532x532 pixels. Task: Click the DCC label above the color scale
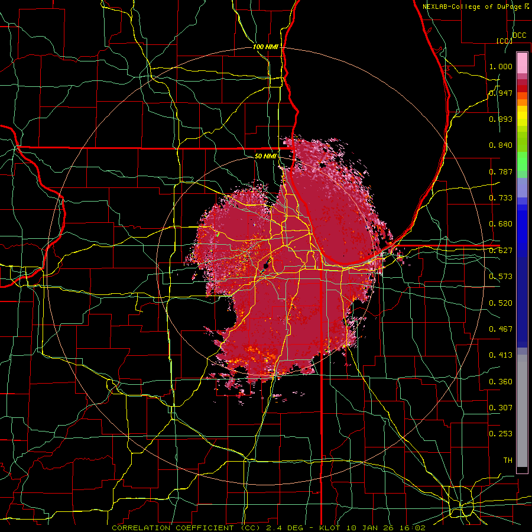[x=520, y=35]
